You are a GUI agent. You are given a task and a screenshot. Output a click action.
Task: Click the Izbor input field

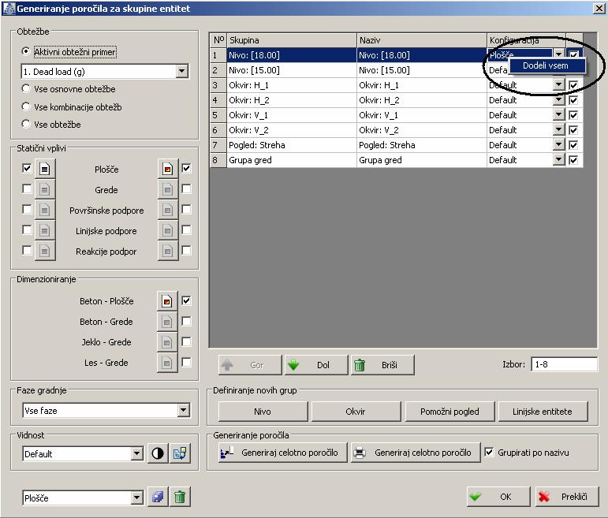(x=564, y=364)
